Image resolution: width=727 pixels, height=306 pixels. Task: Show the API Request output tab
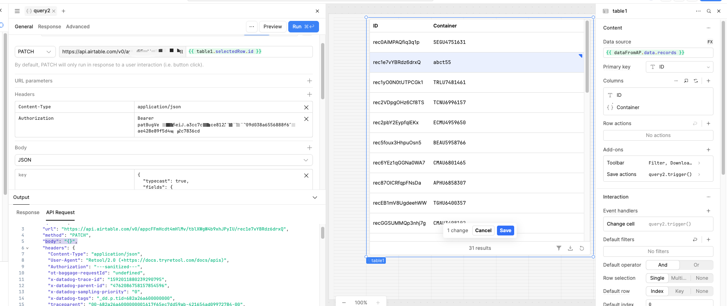60,212
